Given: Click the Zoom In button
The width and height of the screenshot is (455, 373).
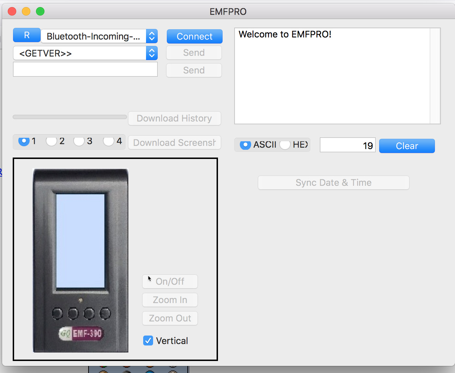Looking at the screenshot, I should point(170,300).
